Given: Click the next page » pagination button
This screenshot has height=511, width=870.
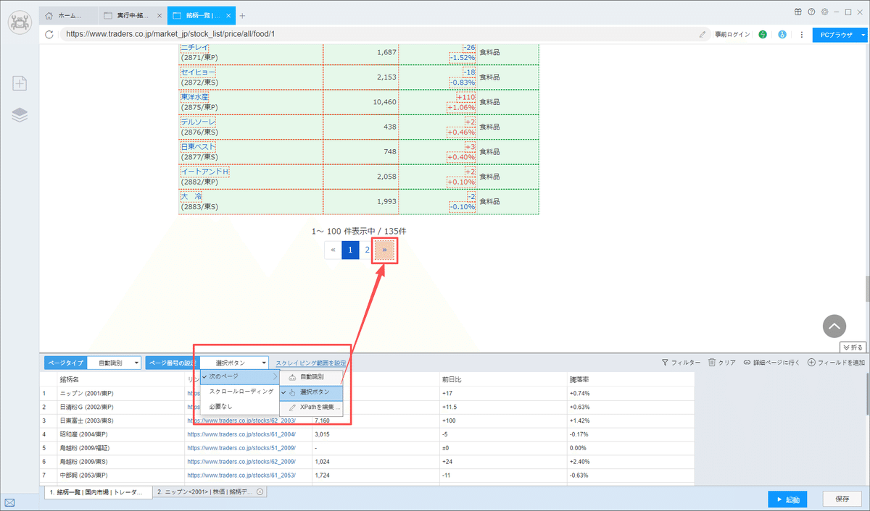Looking at the screenshot, I should (384, 250).
